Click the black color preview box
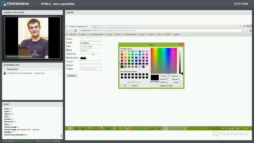The height and width of the screenshot is (143, 254). pos(155,77)
